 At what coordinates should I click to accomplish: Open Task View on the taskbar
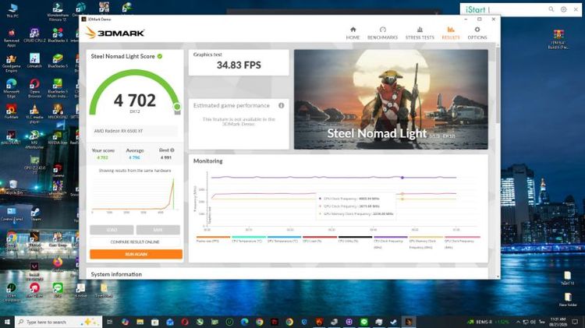(110, 322)
